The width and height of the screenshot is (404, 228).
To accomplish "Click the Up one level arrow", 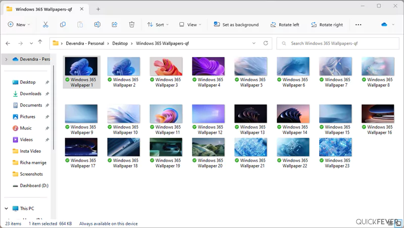I will tap(40, 42).
